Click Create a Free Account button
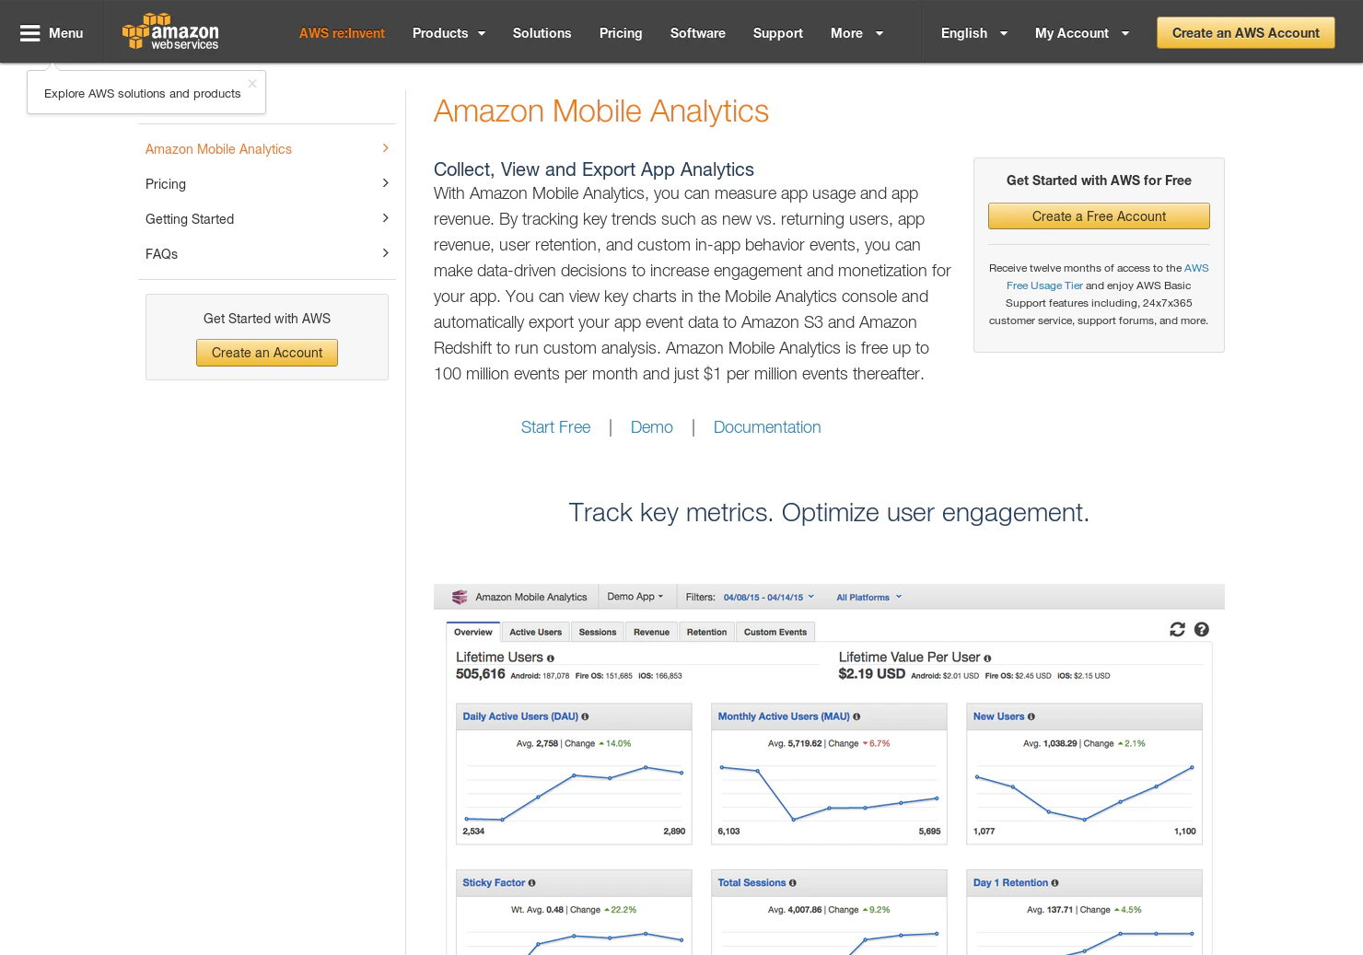The image size is (1363, 955). (1099, 216)
